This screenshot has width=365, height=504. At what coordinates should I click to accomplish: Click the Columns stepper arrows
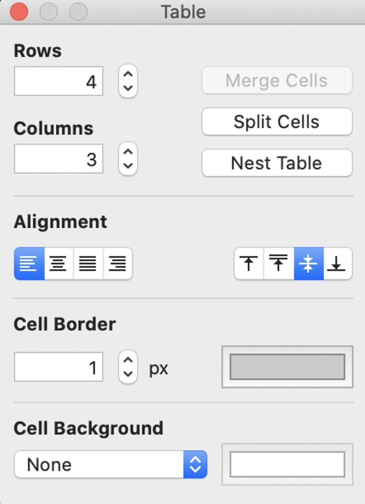coord(128,159)
